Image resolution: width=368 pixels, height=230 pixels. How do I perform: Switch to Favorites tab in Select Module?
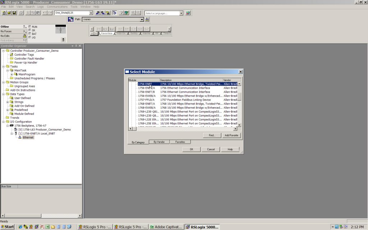(180, 142)
